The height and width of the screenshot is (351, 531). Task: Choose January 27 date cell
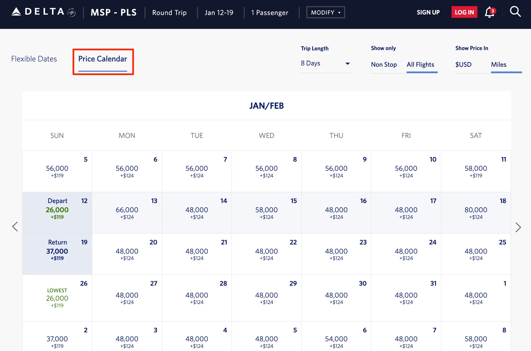point(127,298)
